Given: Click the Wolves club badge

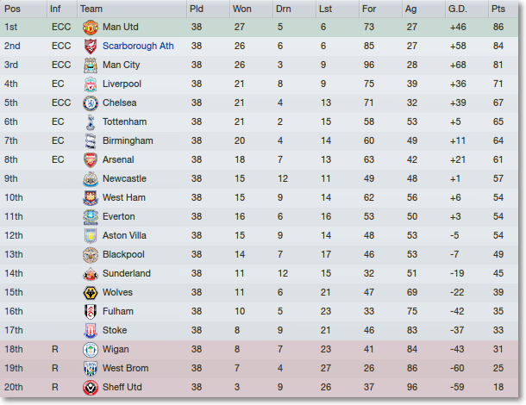Looking at the screenshot, I should pyautogui.click(x=90, y=293).
